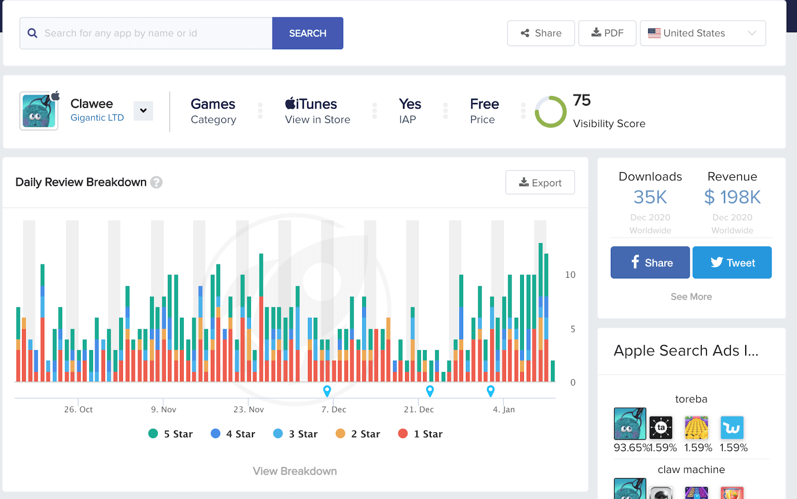Viewport: 797px width, 499px height.
Task: Focus the app search input field
Action: tap(146, 33)
